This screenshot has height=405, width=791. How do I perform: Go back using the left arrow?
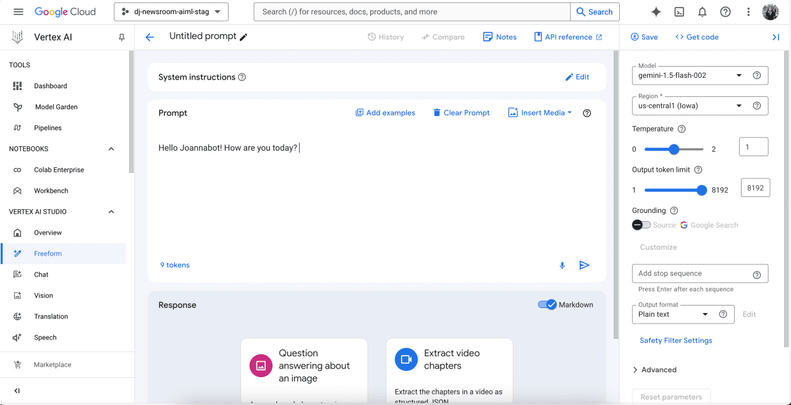[x=150, y=37]
